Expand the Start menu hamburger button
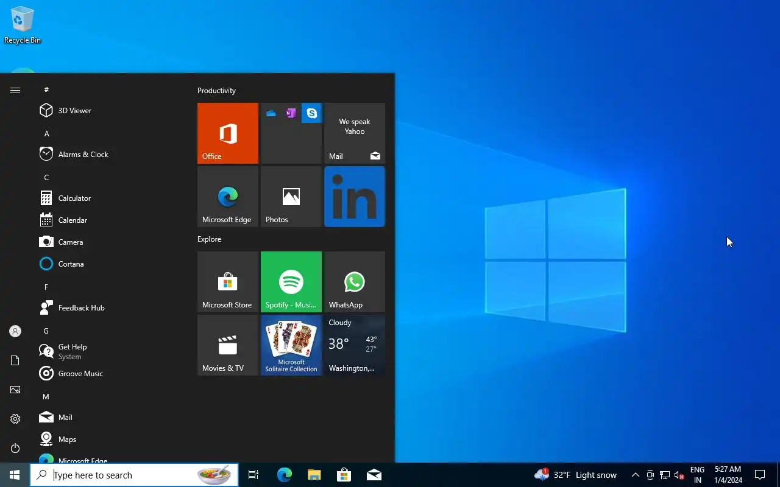The image size is (780, 487). pos(15,90)
